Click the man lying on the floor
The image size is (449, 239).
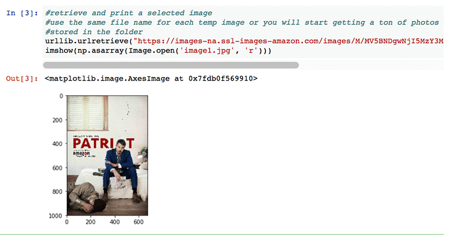coord(87,197)
